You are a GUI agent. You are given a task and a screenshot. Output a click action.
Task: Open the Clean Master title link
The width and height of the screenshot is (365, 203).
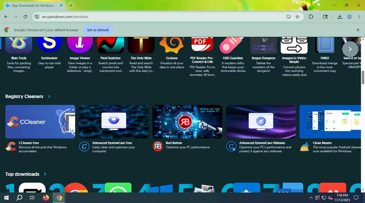(x=322, y=143)
